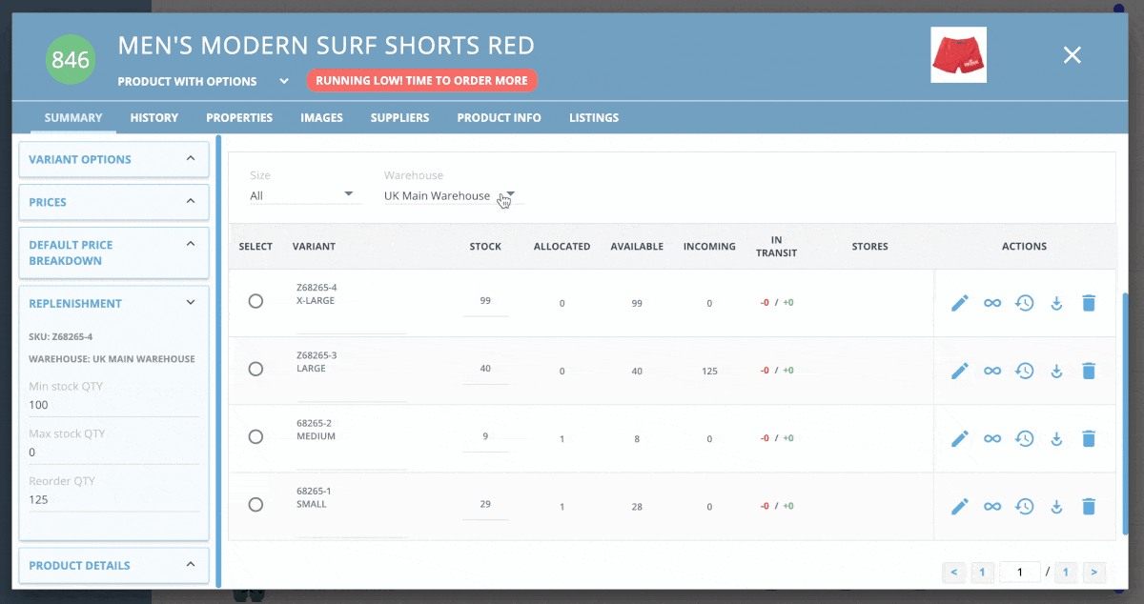Open the Size filter dropdown

(x=305, y=195)
